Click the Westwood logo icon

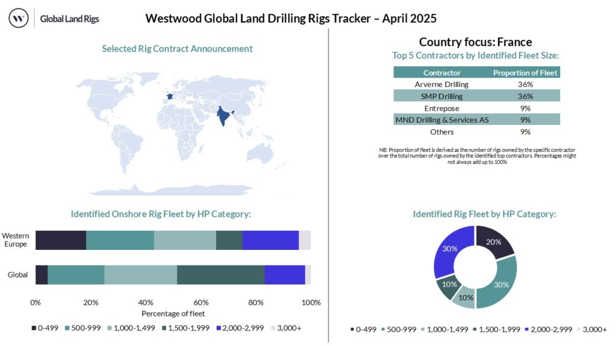[x=19, y=19]
